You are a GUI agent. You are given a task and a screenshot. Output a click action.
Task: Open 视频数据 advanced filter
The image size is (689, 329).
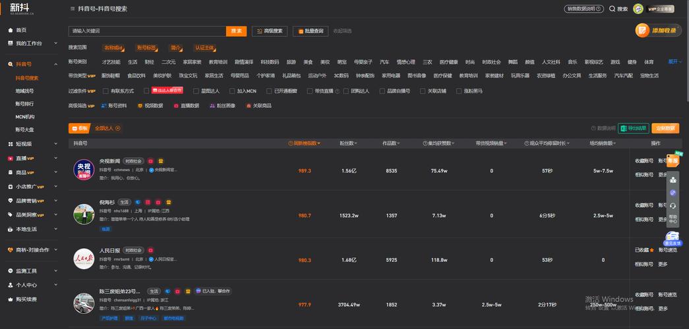tap(150, 106)
